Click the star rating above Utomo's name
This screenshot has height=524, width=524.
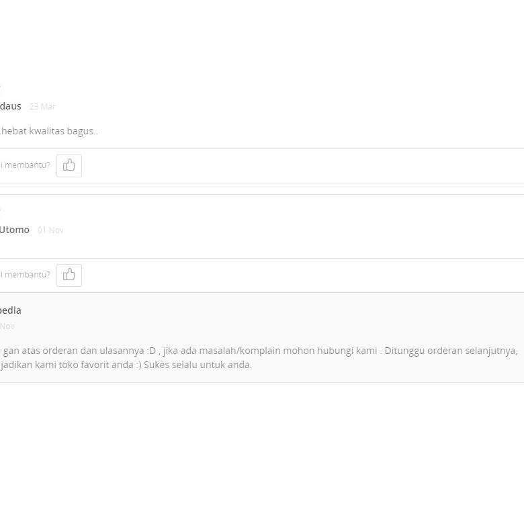[x=1, y=210]
